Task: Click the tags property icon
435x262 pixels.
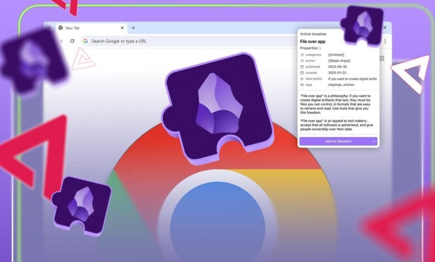Action: pos(302,85)
